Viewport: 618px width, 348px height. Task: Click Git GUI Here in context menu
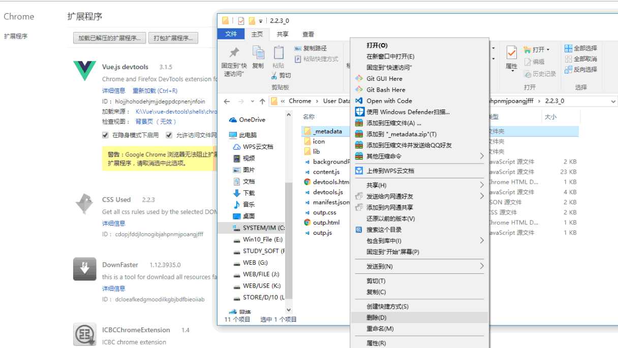click(x=384, y=79)
